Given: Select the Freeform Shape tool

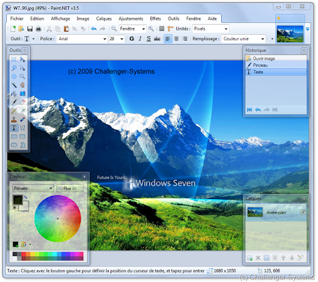Looking at the screenshot, I should [x=22, y=145].
